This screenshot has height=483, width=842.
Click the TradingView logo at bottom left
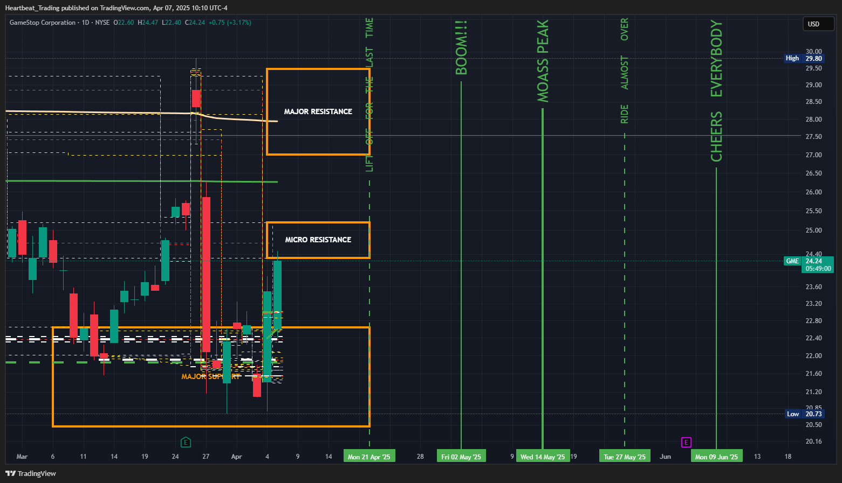point(31,473)
